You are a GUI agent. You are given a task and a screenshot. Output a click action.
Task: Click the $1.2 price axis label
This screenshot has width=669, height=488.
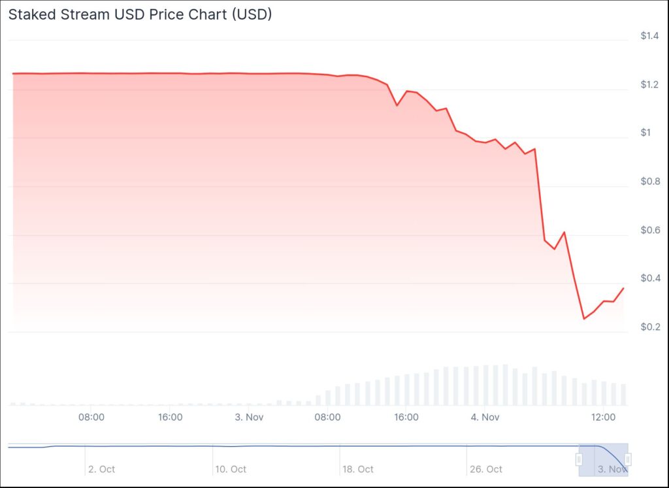pos(649,84)
